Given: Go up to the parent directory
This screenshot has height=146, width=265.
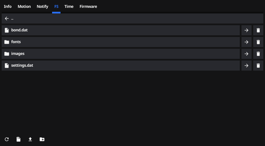Looking at the screenshot, I should point(132,18).
